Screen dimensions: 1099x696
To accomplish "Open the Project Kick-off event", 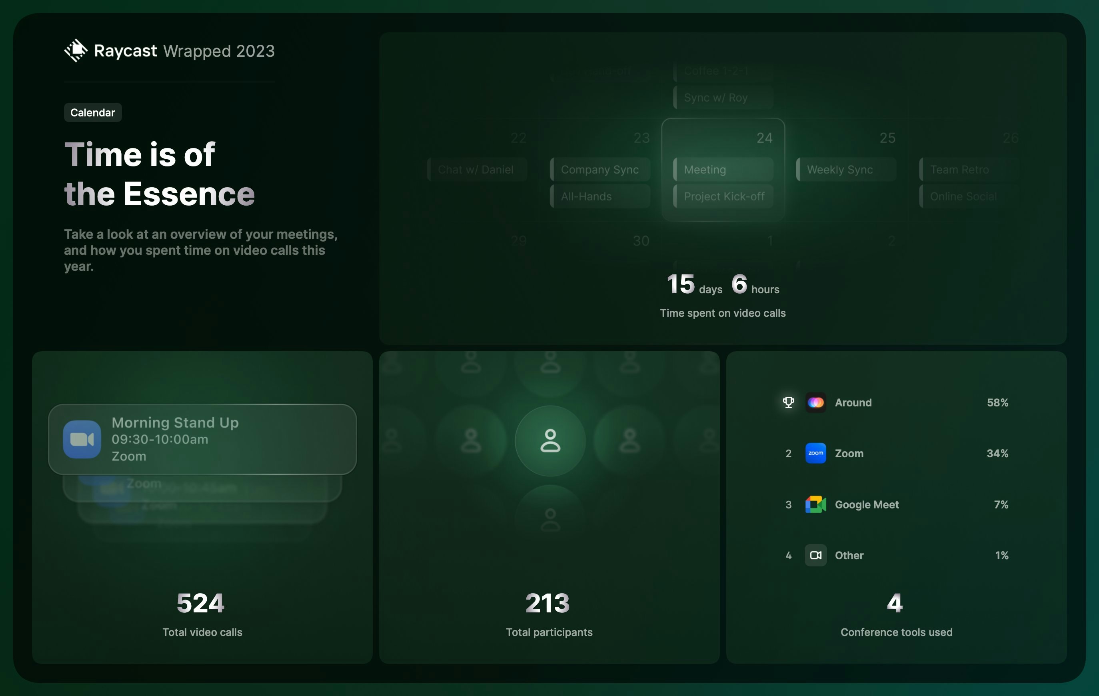I will (x=723, y=196).
